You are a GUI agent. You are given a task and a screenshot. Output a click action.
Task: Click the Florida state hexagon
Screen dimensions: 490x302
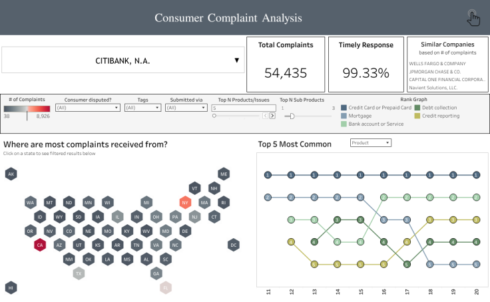click(x=166, y=287)
